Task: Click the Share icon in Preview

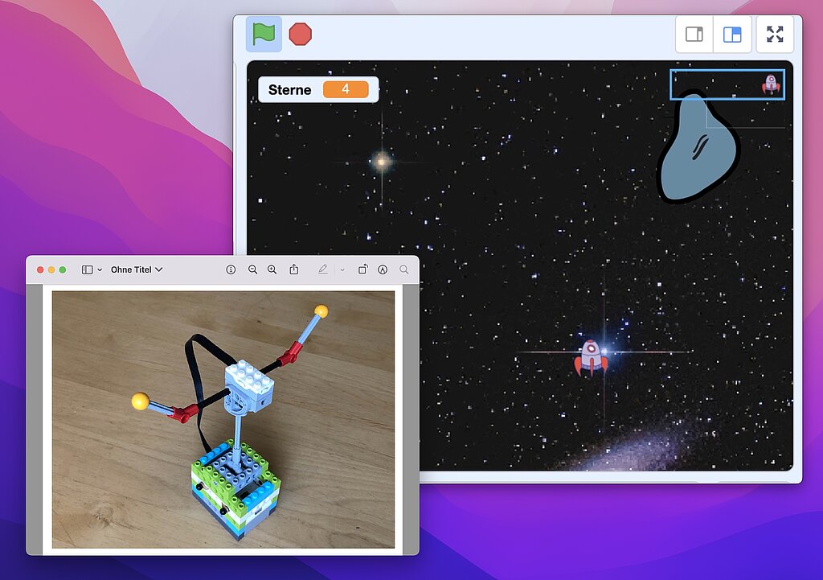Action: tap(294, 269)
